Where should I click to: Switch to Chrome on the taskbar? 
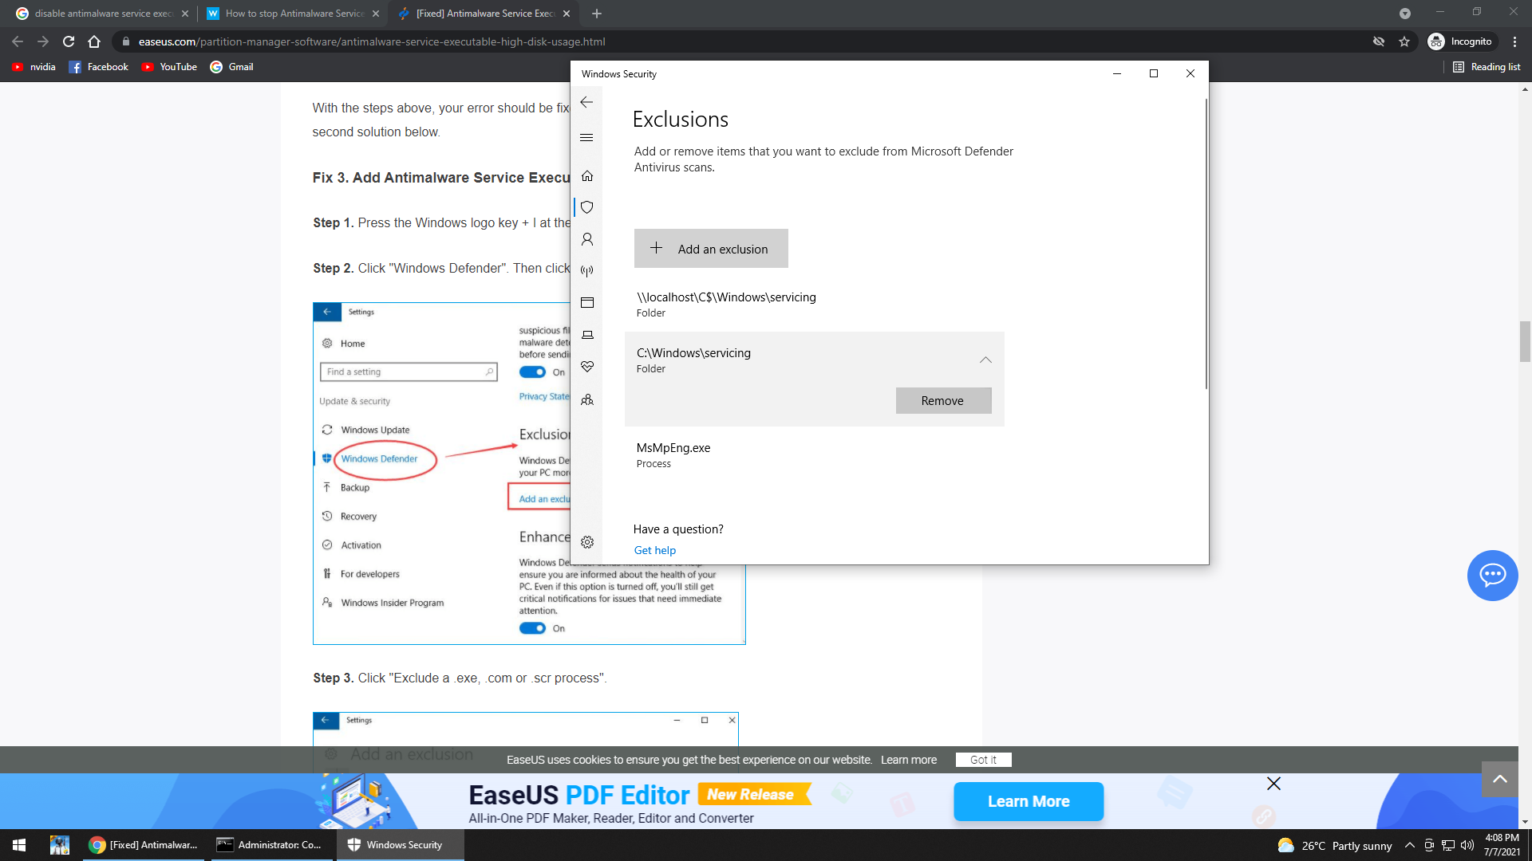pos(144,845)
